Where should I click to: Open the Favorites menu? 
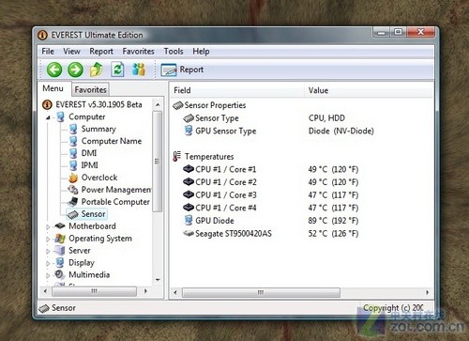click(x=138, y=51)
